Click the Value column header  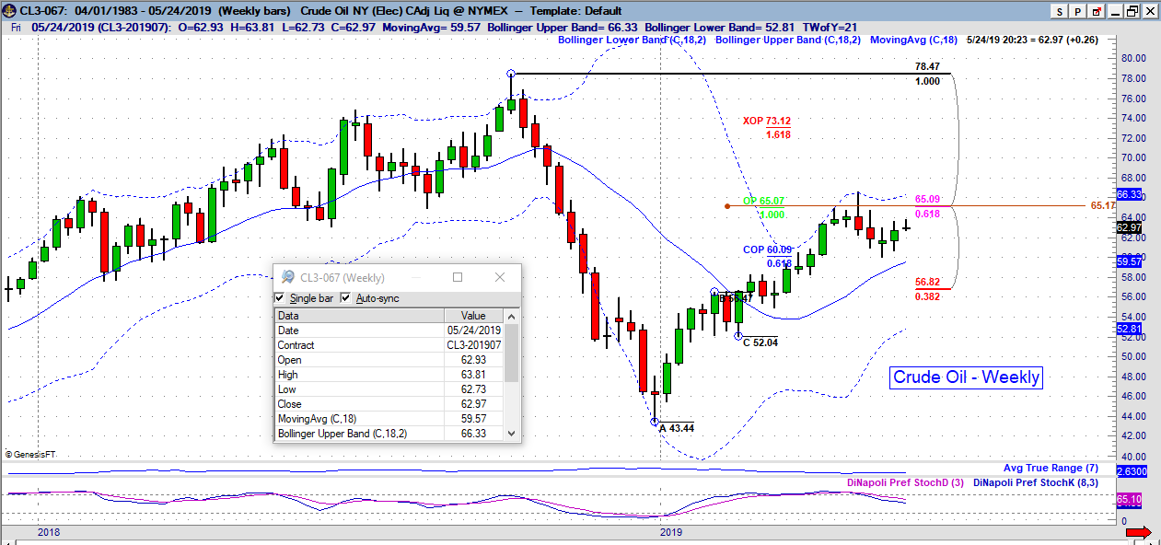(x=474, y=316)
